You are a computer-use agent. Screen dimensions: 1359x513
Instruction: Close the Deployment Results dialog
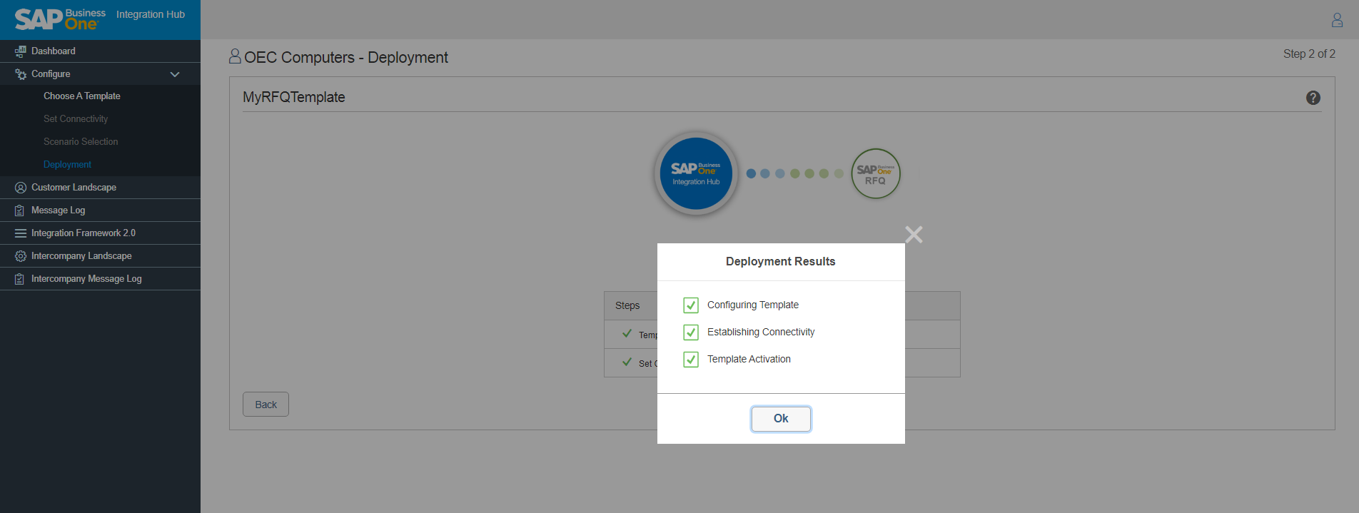tap(914, 235)
